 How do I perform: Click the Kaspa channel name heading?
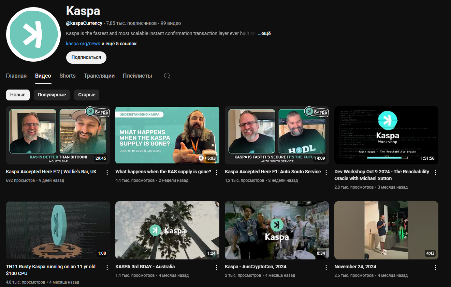pos(83,11)
